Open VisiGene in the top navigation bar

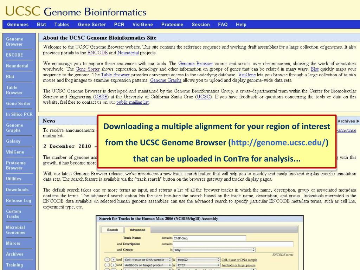pyautogui.click(x=143, y=25)
